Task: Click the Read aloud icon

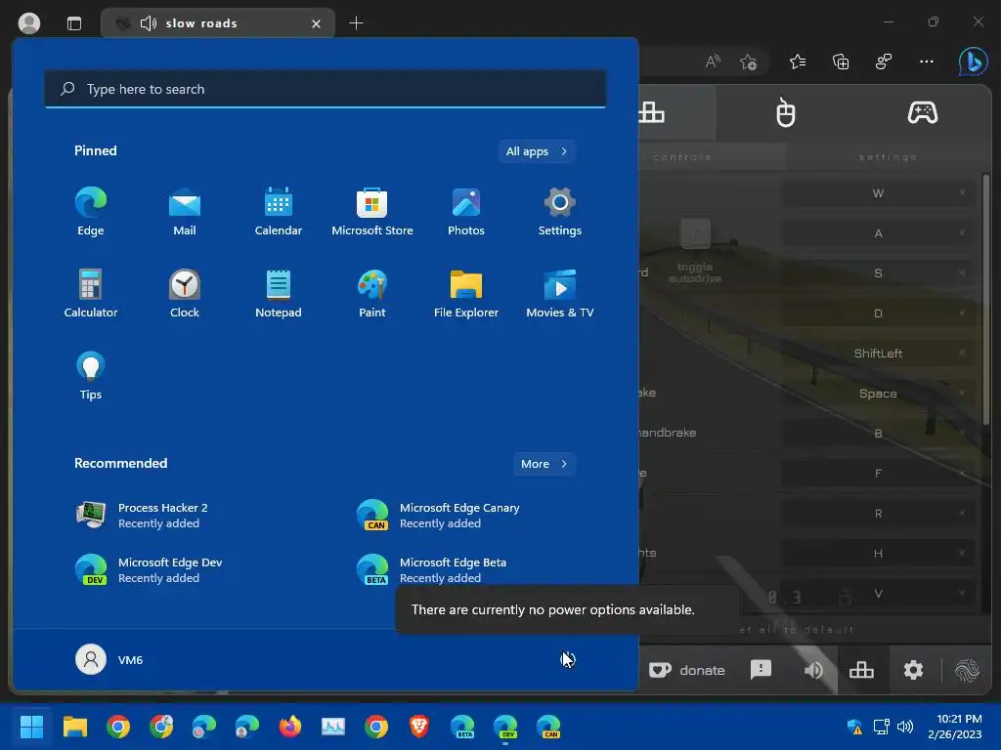Action: 713,62
